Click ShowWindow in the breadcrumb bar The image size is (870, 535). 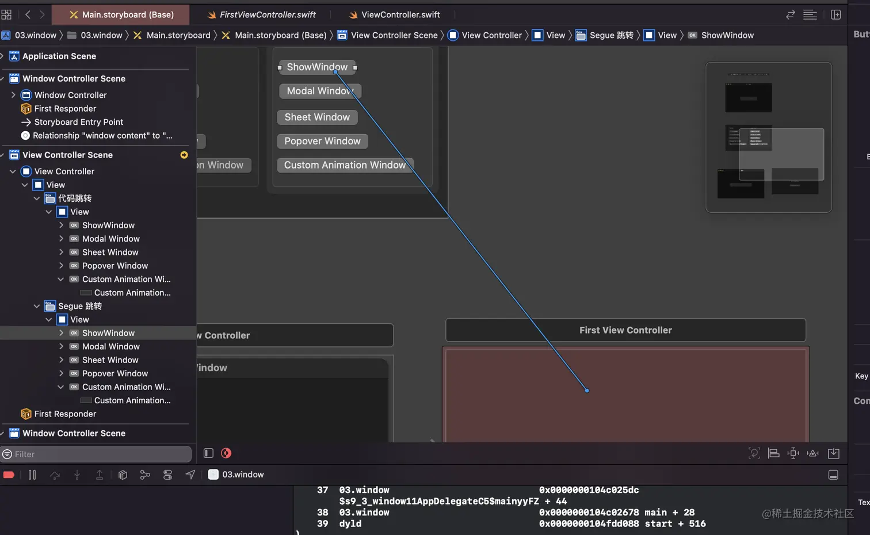click(721, 35)
